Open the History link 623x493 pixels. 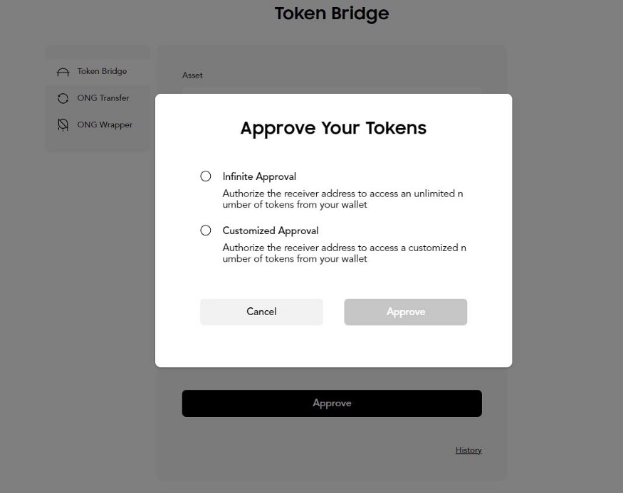[468, 450]
